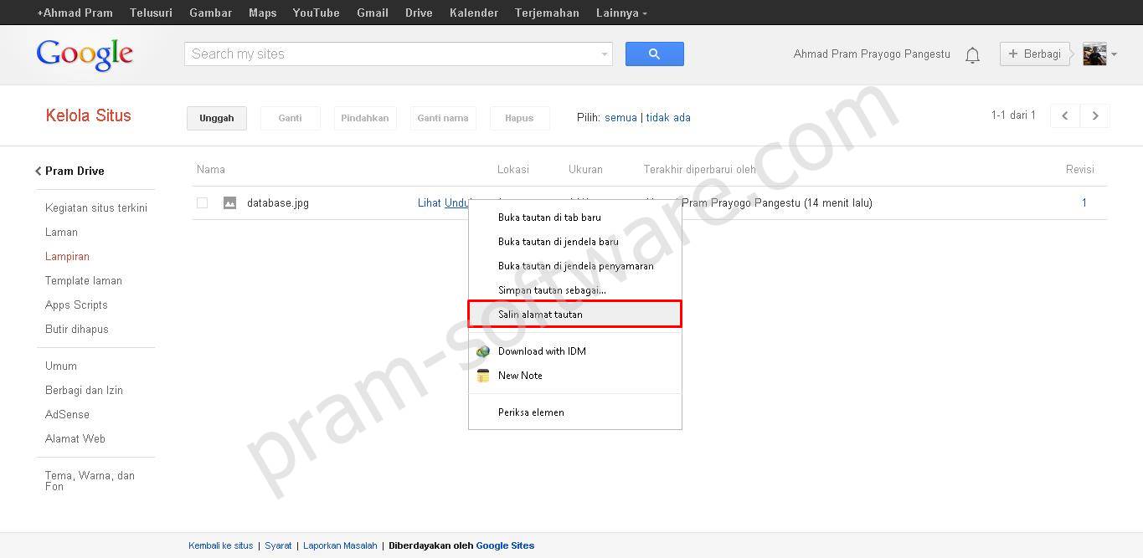Click Laporkan Masalah footer link
Image resolution: width=1143 pixels, height=558 pixels.
[340, 545]
